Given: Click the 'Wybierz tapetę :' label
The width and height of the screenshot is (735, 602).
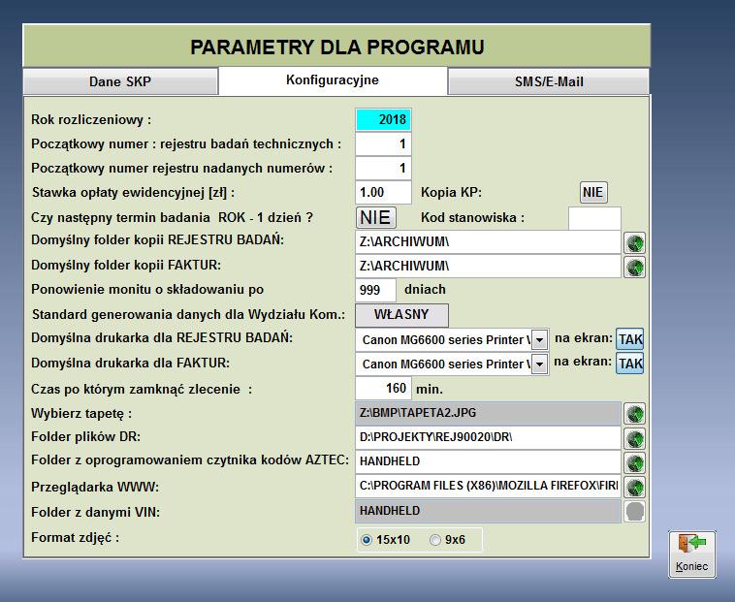Looking at the screenshot, I should tap(81, 414).
